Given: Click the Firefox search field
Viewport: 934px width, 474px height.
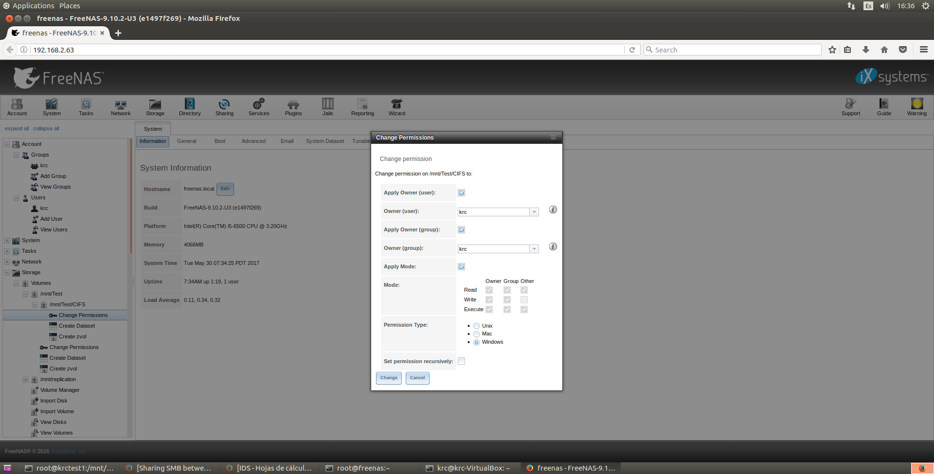Looking at the screenshot, I should (733, 50).
